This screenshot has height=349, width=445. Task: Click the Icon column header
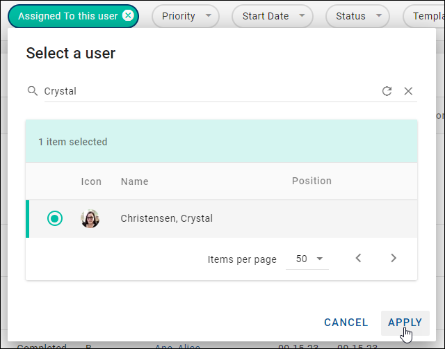point(91,181)
